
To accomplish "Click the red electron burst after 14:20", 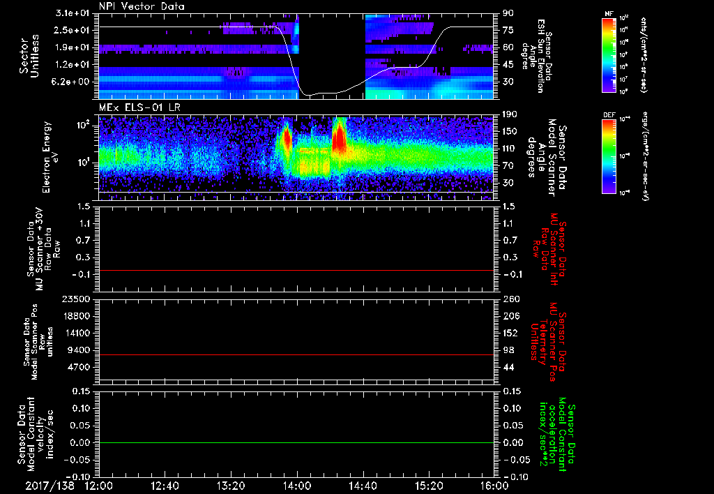I will (x=339, y=137).
